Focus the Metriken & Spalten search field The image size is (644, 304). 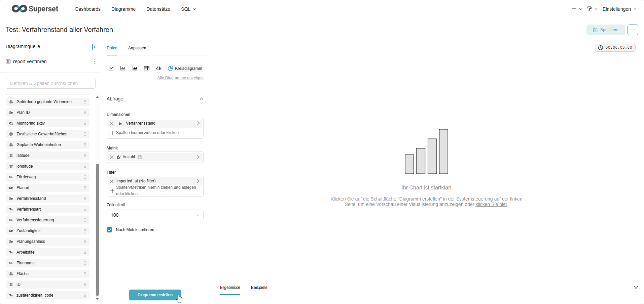pyautogui.click(x=50, y=83)
